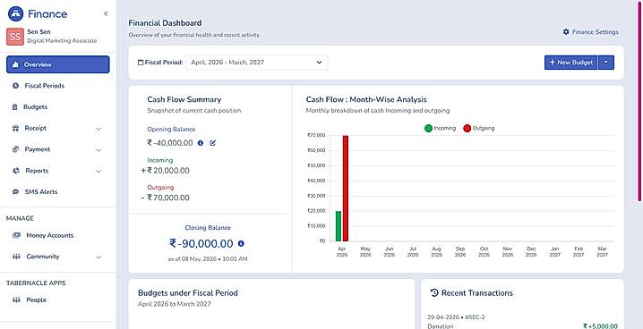Image resolution: width=643 pixels, height=329 pixels.
Task: Click the SMS Alerts chat icon
Action: coord(15,192)
